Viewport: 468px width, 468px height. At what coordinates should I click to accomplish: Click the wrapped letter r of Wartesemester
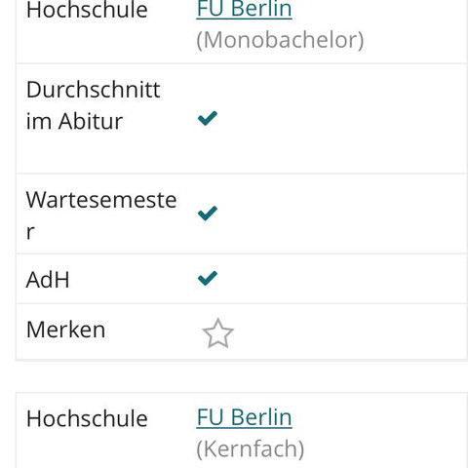point(30,232)
